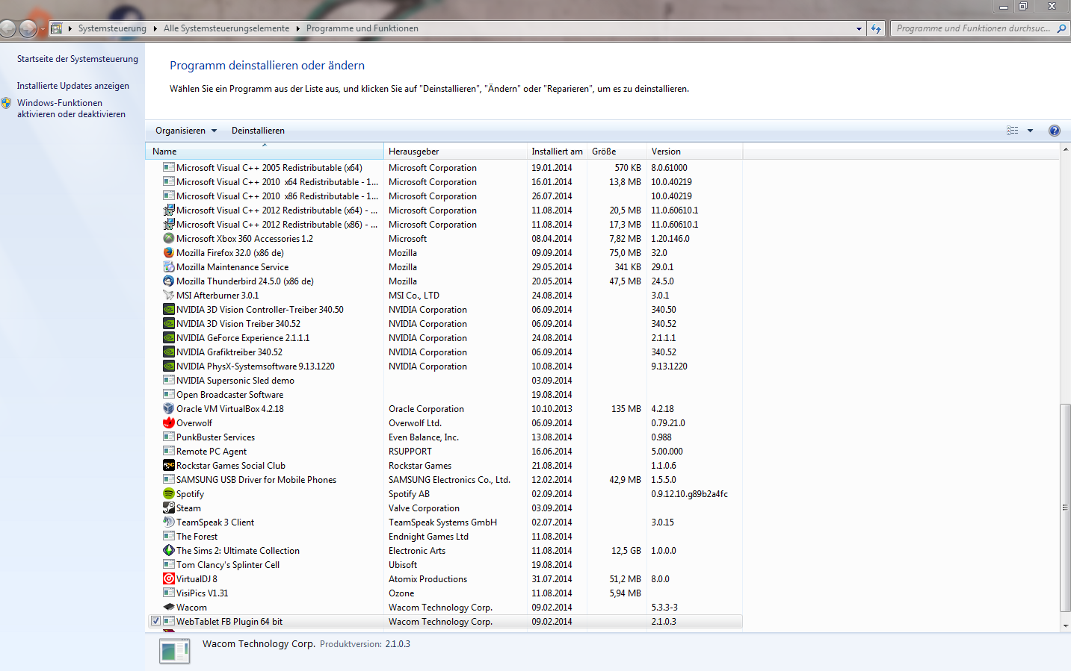Click Produktversion 2.1.0.3 in details pane

click(365, 643)
